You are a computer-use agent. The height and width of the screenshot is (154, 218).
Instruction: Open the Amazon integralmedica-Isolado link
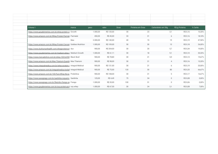pos(49,70)
